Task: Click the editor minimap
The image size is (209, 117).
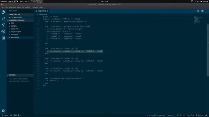Action: [x=198, y=20]
